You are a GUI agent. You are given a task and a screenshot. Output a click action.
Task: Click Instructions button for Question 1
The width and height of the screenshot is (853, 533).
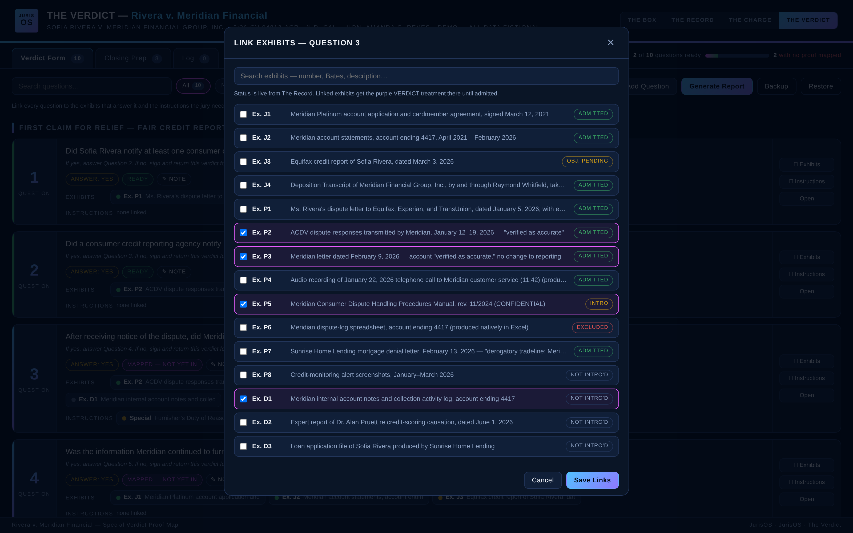point(806,181)
